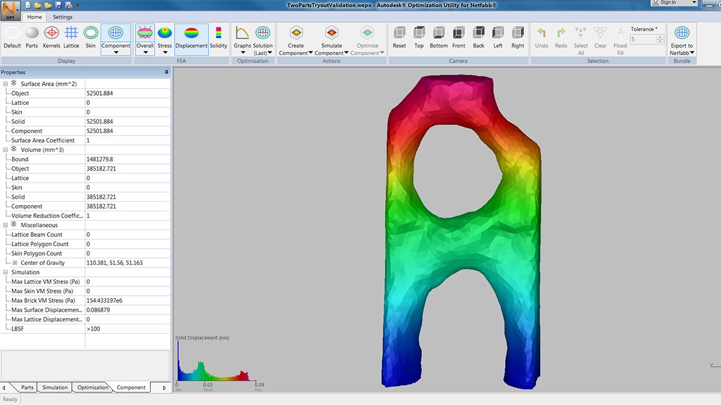Click the displacement histogram color scale

216,361
